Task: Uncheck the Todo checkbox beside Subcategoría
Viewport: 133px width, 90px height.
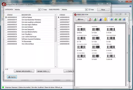Action: point(89,9)
